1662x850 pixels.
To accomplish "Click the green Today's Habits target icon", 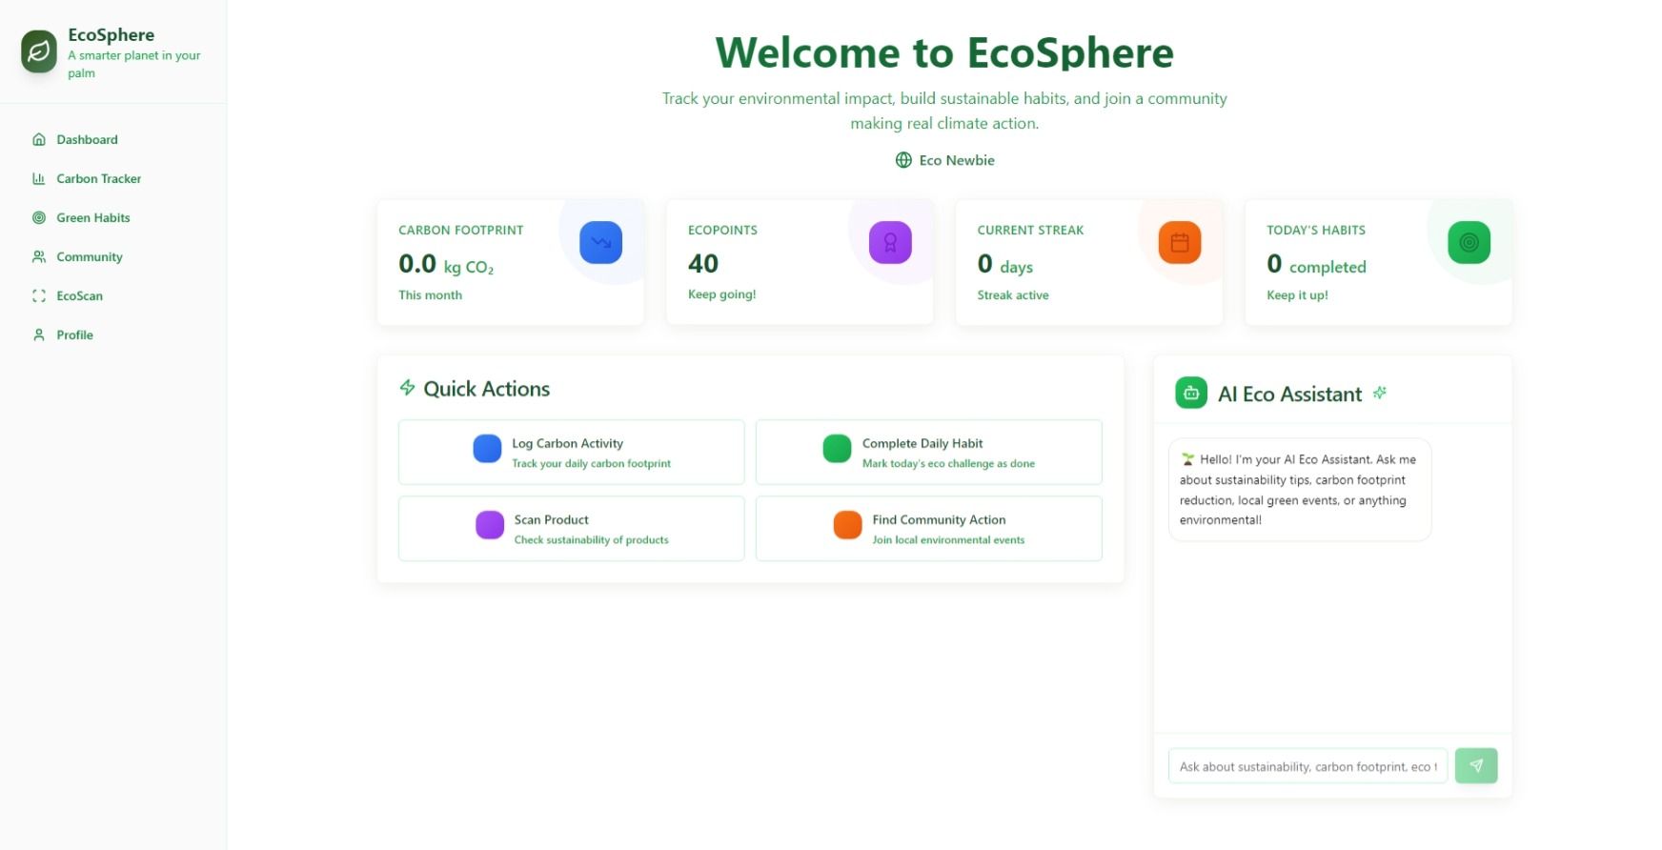I will click(x=1469, y=242).
